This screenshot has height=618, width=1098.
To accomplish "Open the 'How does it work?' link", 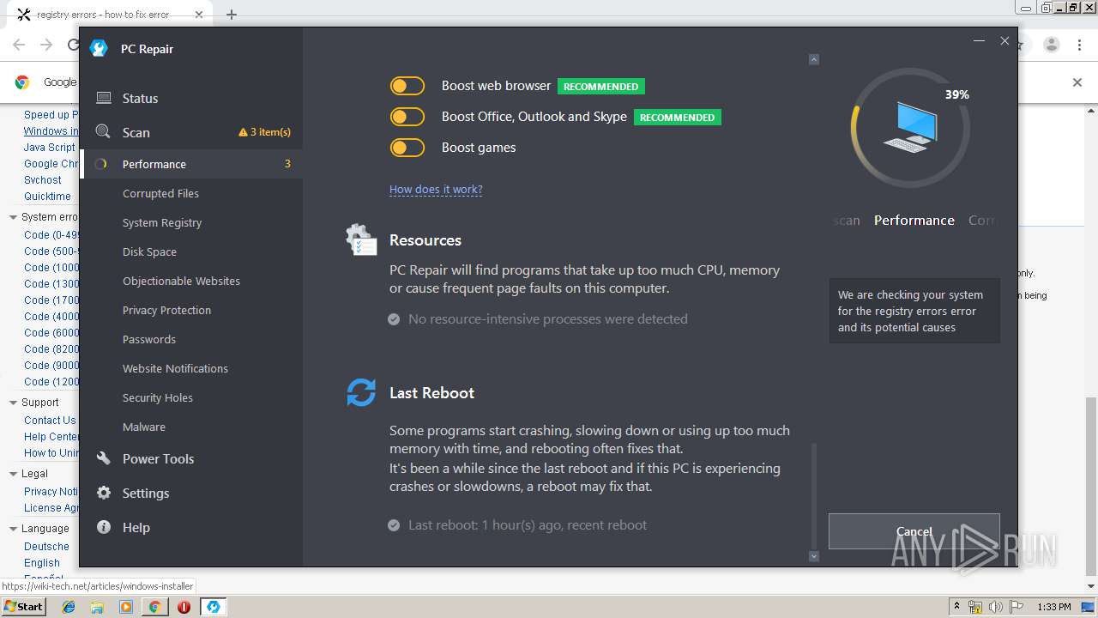I will pos(436,189).
